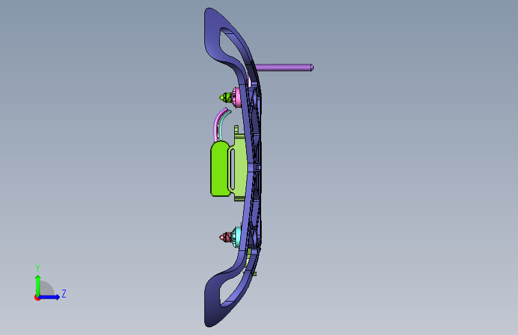Click the red X axis dot at triad origin
The image size is (518, 335).
(36, 298)
